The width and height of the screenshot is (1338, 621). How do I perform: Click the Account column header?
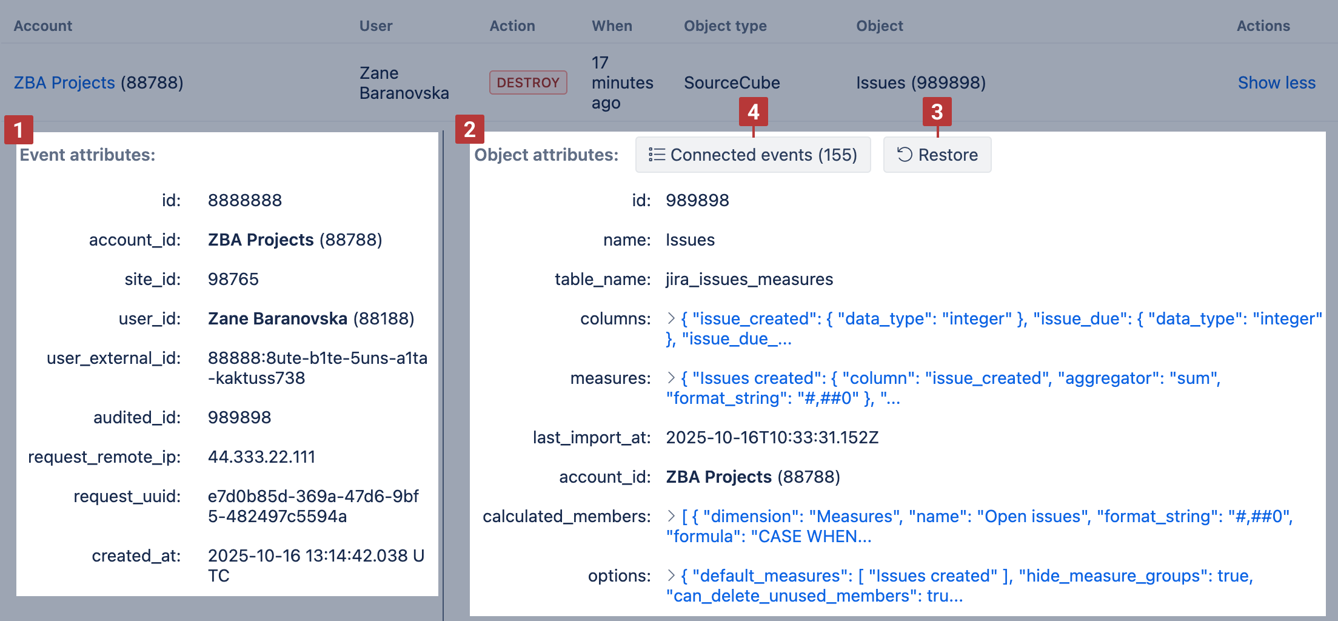click(x=42, y=26)
